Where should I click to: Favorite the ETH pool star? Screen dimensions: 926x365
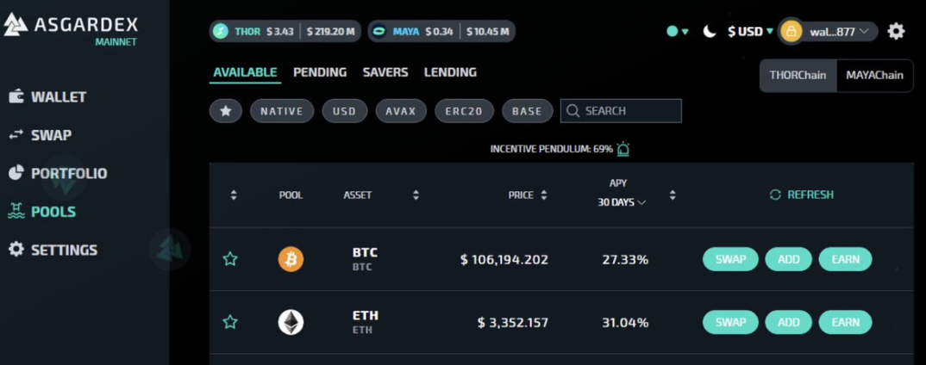click(x=230, y=322)
